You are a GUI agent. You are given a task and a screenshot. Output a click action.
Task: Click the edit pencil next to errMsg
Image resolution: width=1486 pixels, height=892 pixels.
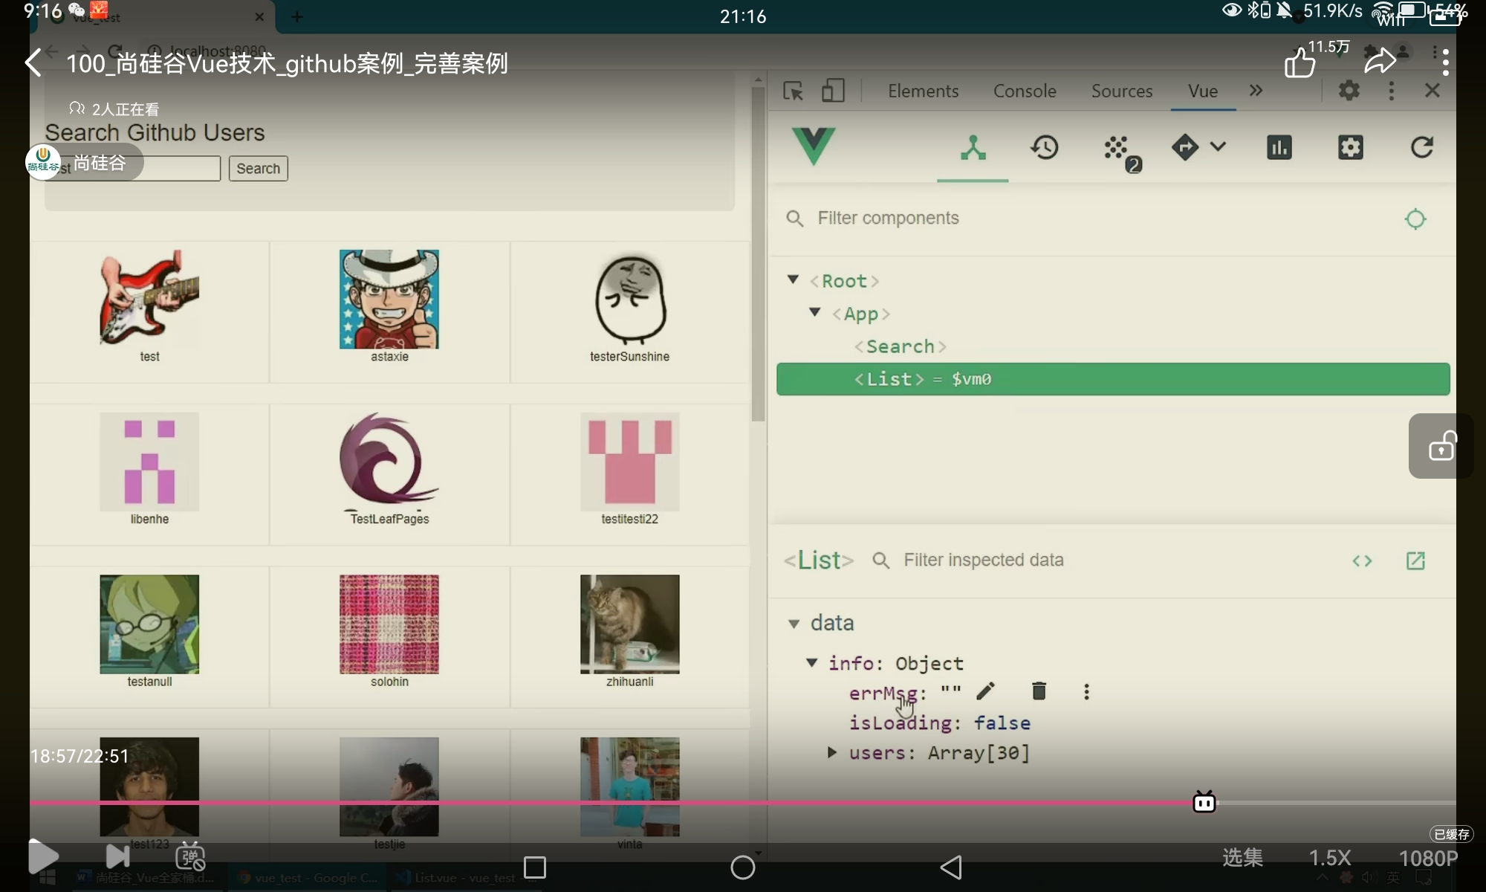click(986, 691)
